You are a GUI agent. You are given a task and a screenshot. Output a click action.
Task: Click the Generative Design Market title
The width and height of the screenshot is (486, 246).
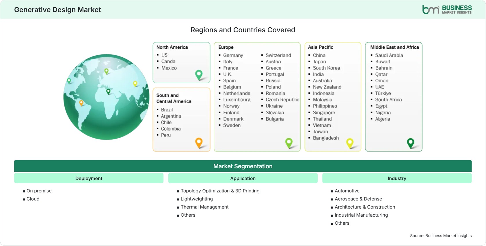57,10
